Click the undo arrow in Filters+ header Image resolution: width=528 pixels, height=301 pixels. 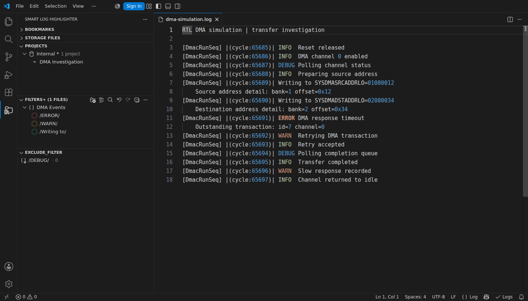point(119,100)
